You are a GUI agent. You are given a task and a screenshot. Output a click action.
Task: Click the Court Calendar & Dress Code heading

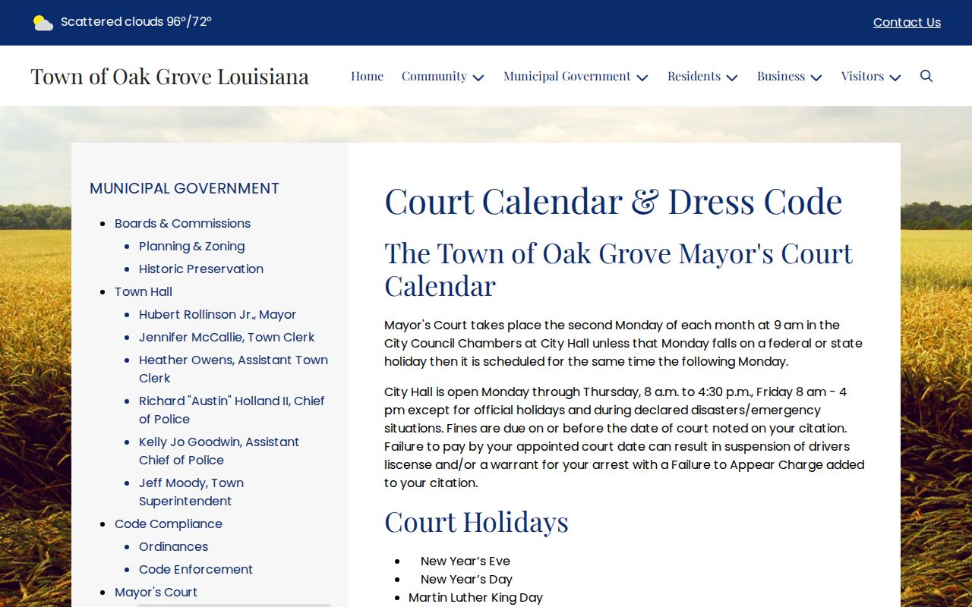[x=614, y=201]
